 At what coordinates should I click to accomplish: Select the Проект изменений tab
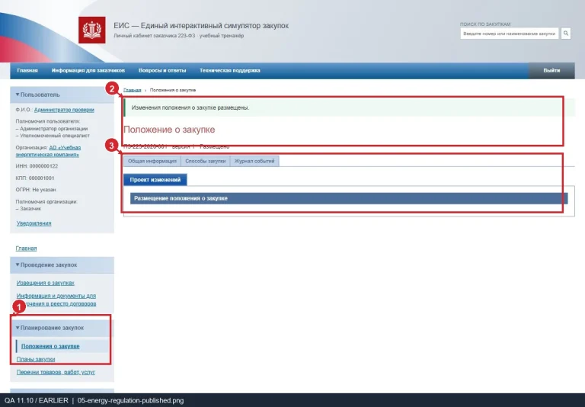pyautogui.click(x=155, y=180)
